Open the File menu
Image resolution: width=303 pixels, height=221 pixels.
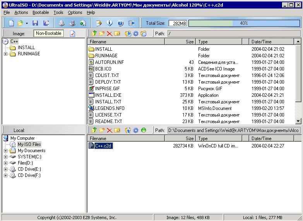pos(7,12)
